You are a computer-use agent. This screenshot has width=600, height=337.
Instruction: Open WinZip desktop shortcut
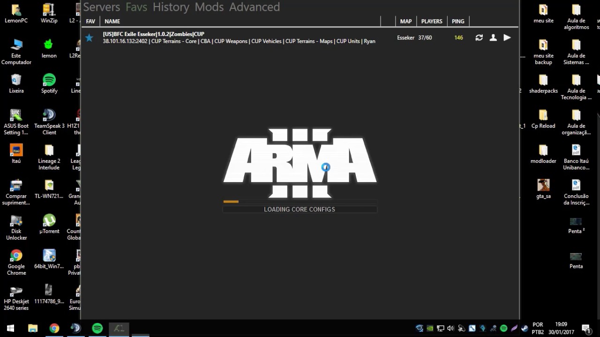[49, 14]
